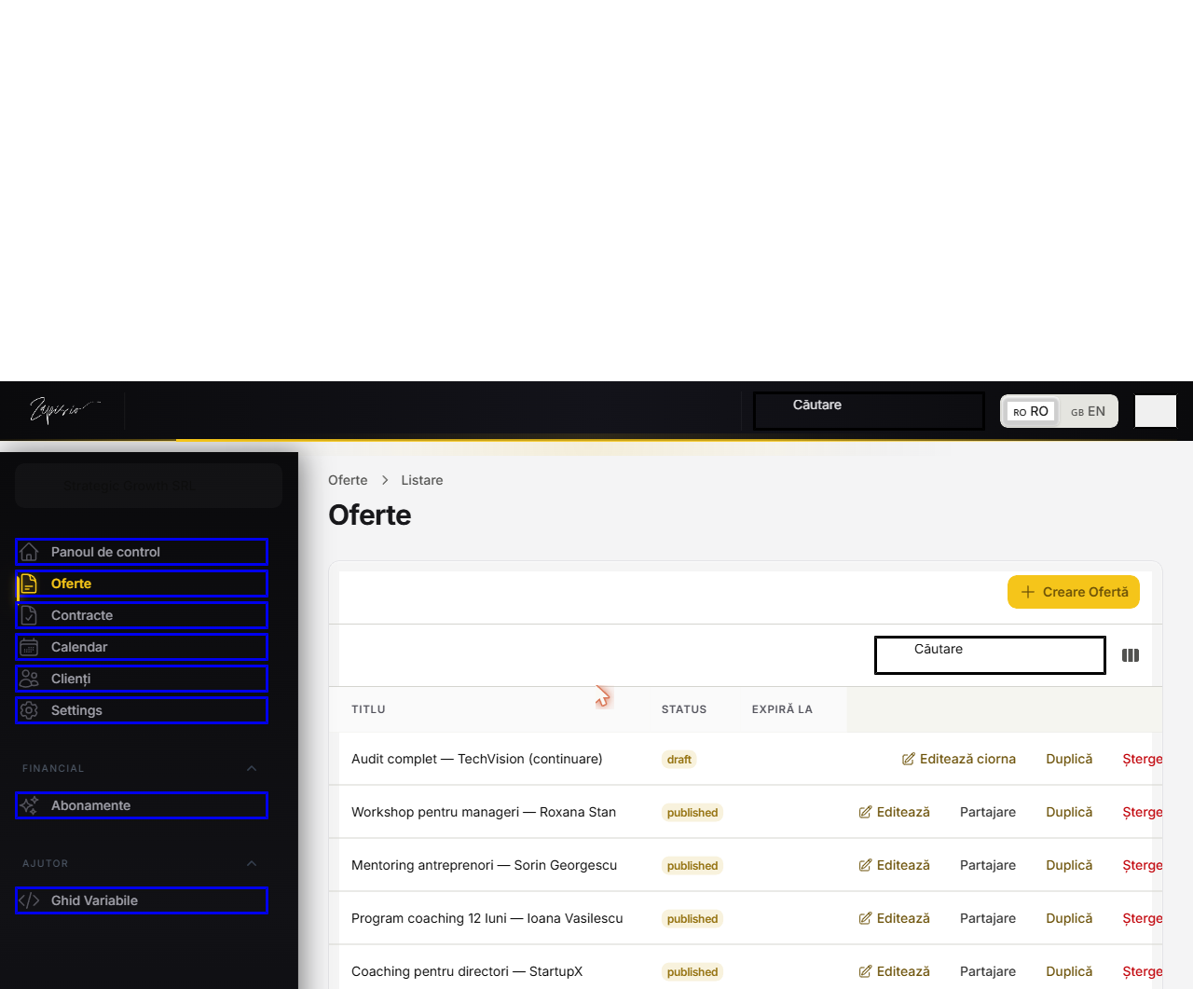1193x989 pixels.
Task: Switch language to EN
Action: pos(1088,411)
